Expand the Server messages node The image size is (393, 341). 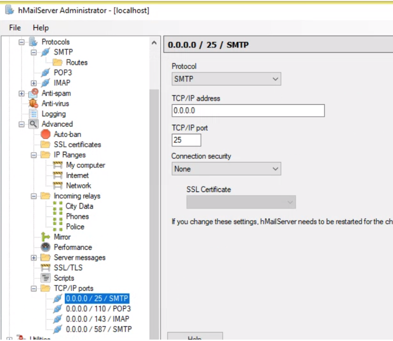[x=34, y=257]
